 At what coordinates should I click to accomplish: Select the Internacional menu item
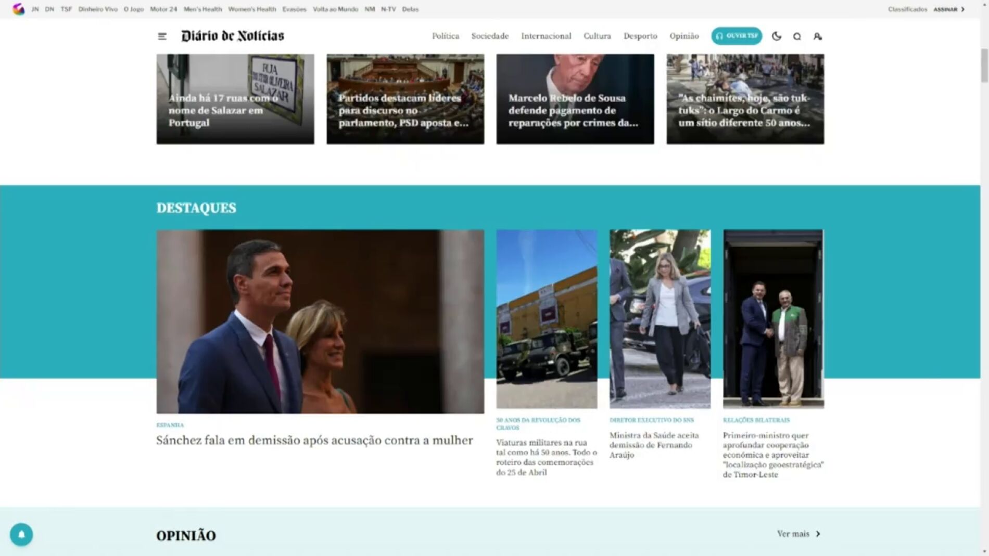(546, 36)
